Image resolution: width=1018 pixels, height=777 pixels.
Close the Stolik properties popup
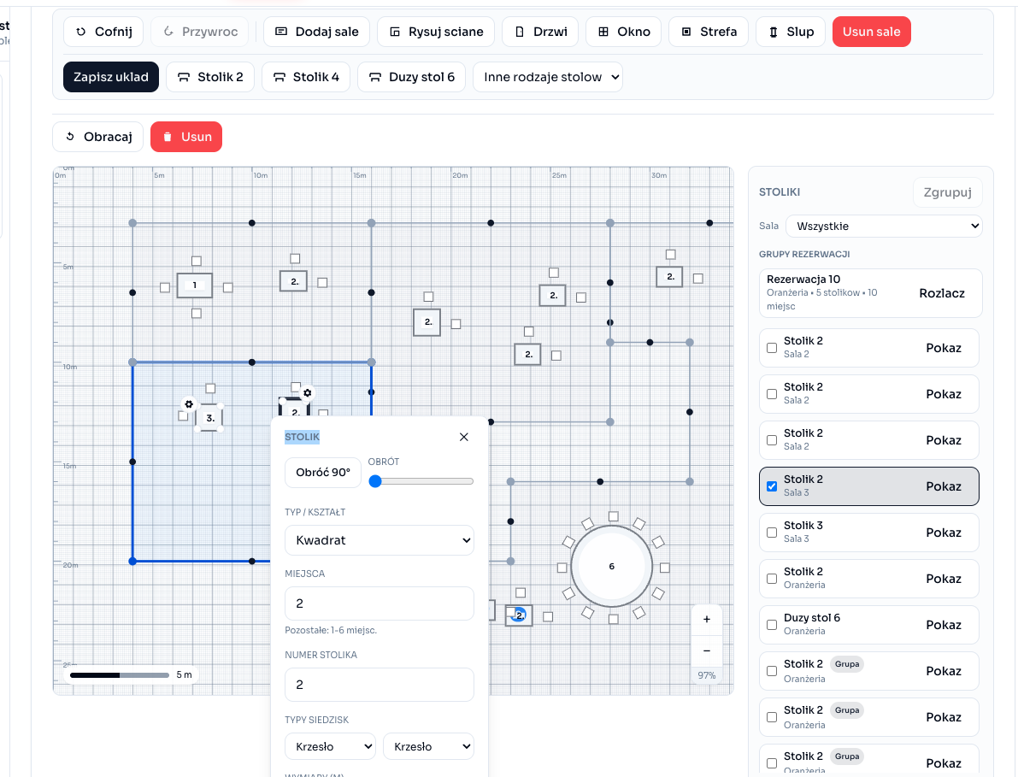point(464,437)
